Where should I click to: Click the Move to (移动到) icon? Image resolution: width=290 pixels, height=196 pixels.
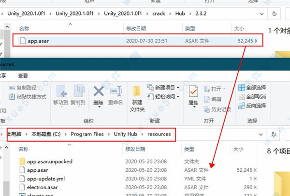click(61, 91)
